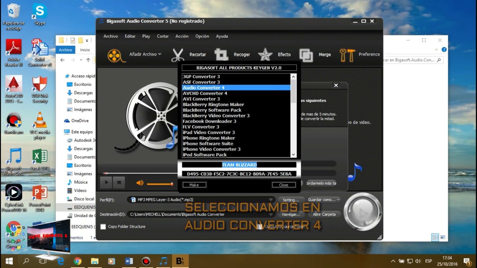The width and height of the screenshot is (477, 268).
Task: Toggle Output to Source Folder checkbox
Action: [x=260, y=227]
